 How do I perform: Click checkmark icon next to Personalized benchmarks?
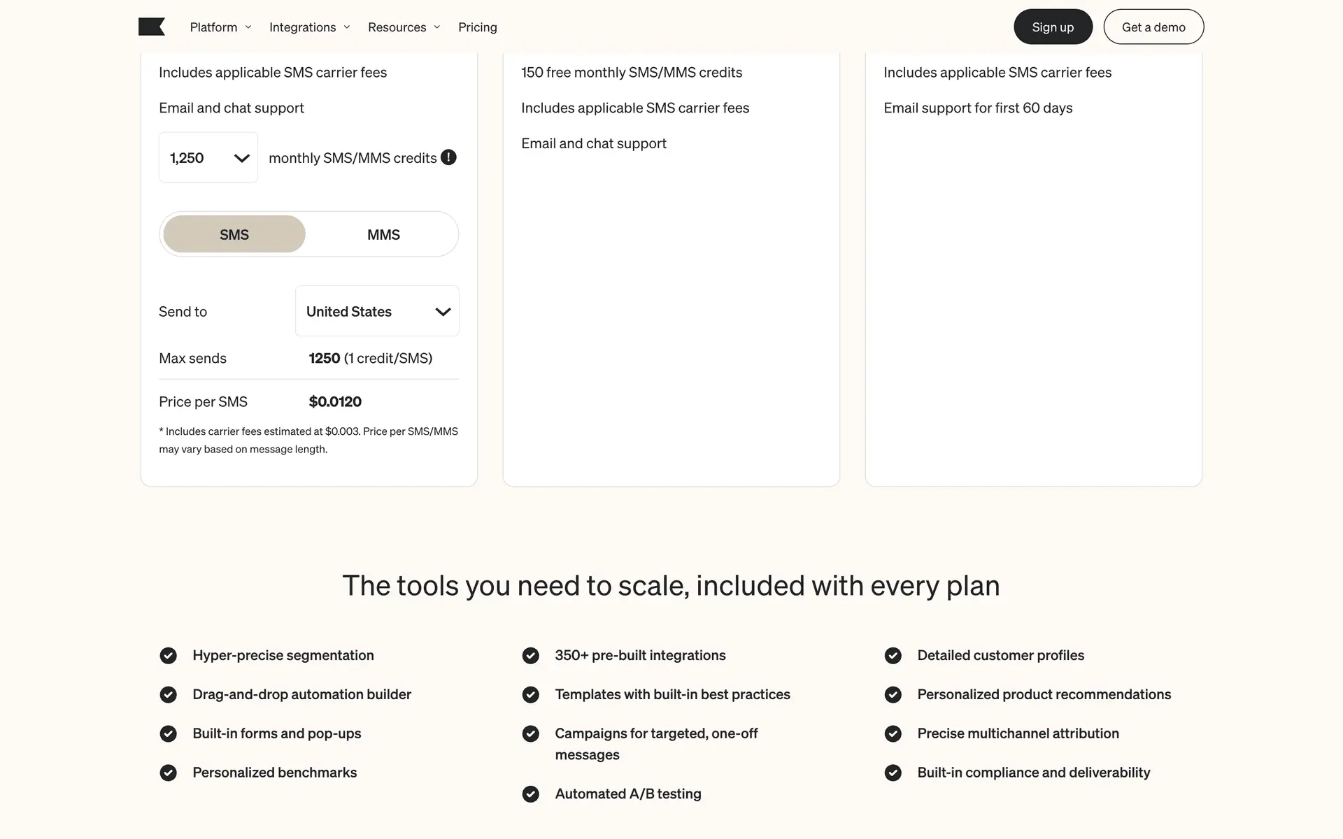(168, 773)
